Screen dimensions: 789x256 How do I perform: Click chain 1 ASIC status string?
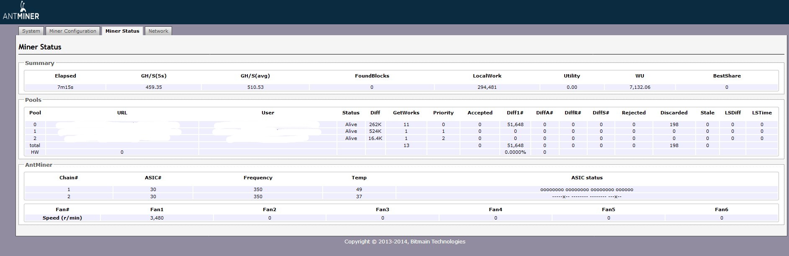pyautogui.click(x=587, y=189)
